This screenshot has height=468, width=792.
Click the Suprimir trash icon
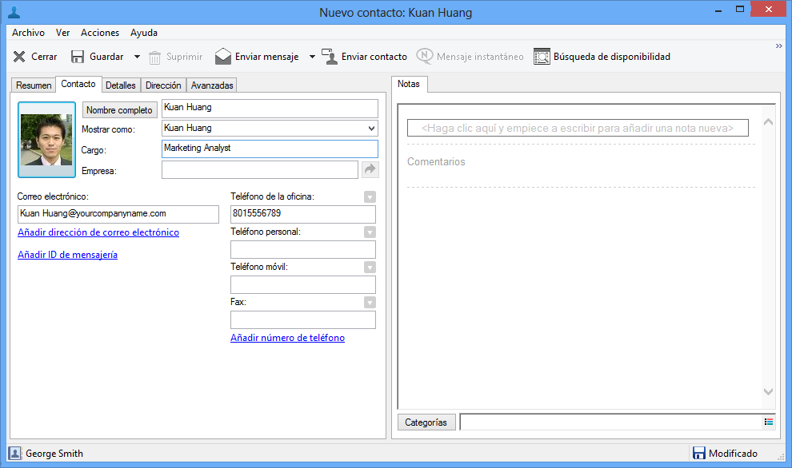point(154,57)
